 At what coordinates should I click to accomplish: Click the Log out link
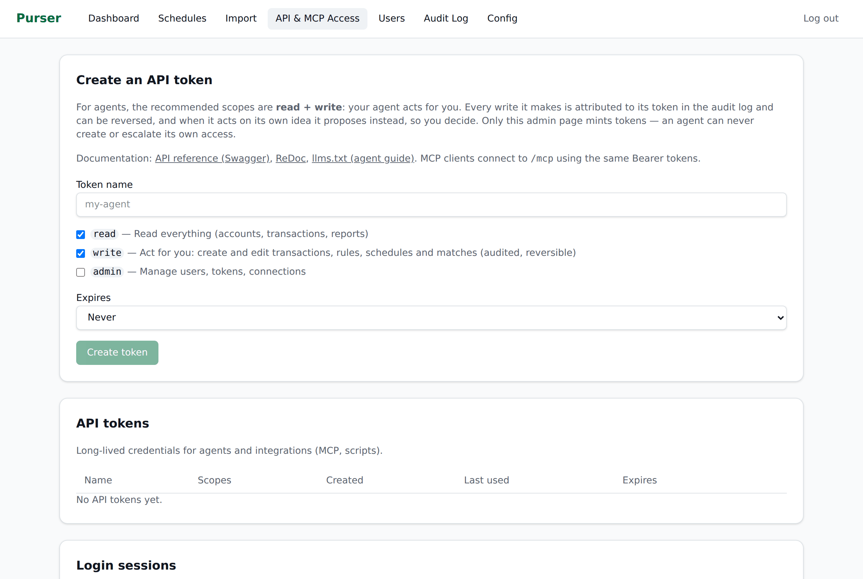(x=821, y=19)
